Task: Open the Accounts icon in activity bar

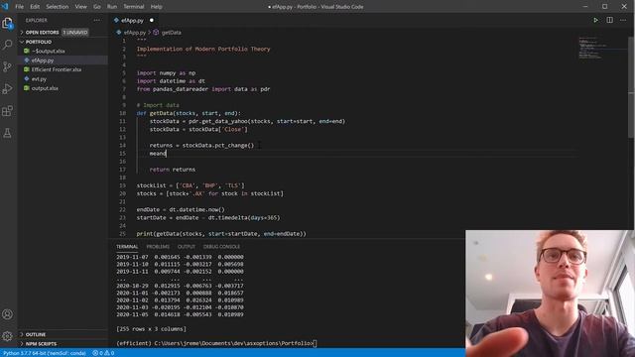Action: point(7,314)
